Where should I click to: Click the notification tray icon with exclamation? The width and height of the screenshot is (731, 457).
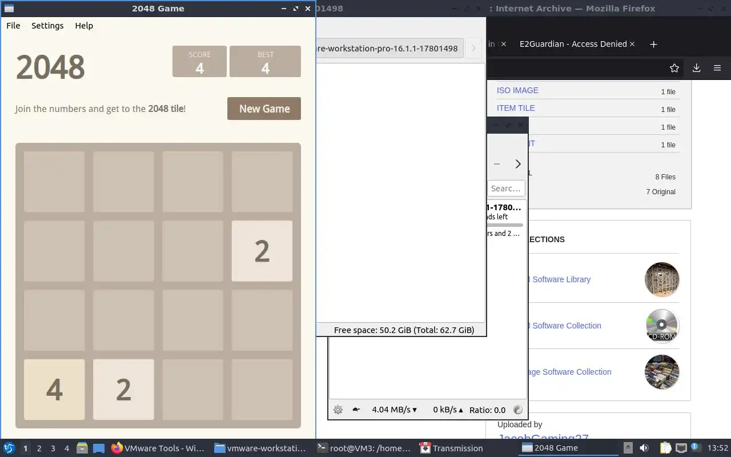[696, 447]
